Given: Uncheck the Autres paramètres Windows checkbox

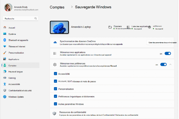Looking at the screenshot, I should click(x=55, y=104).
